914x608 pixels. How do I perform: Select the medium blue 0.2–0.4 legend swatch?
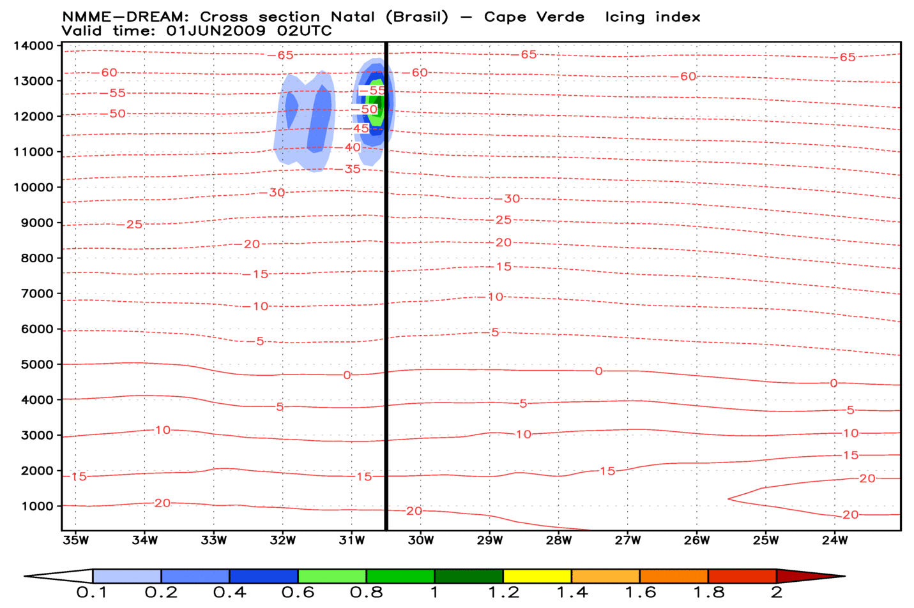(195, 576)
